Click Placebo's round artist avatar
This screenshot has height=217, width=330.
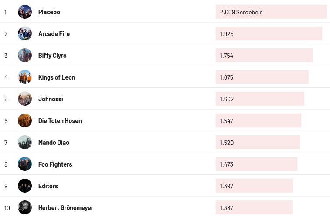tap(25, 12)
